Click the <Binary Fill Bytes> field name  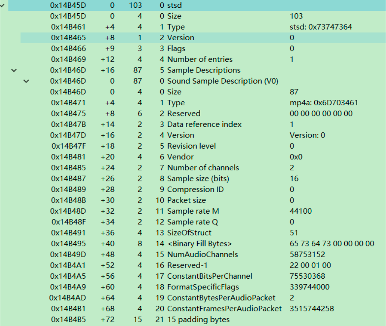tap(199, 244)
